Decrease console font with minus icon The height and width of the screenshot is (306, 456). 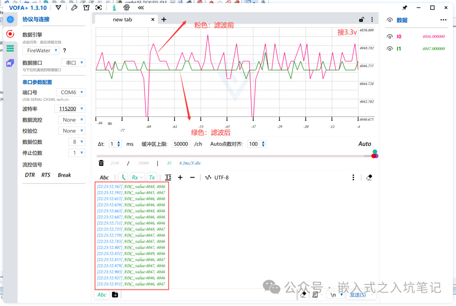[192, 177]
